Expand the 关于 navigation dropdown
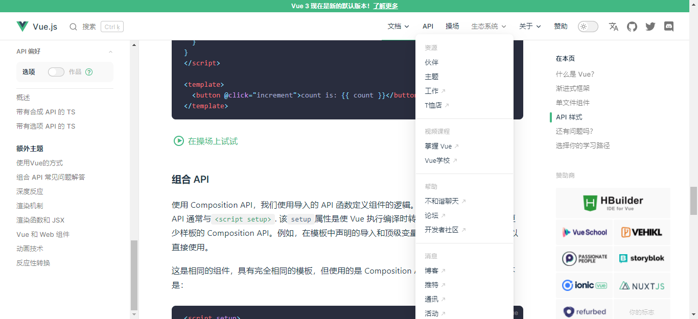 [x=530, y=27]
